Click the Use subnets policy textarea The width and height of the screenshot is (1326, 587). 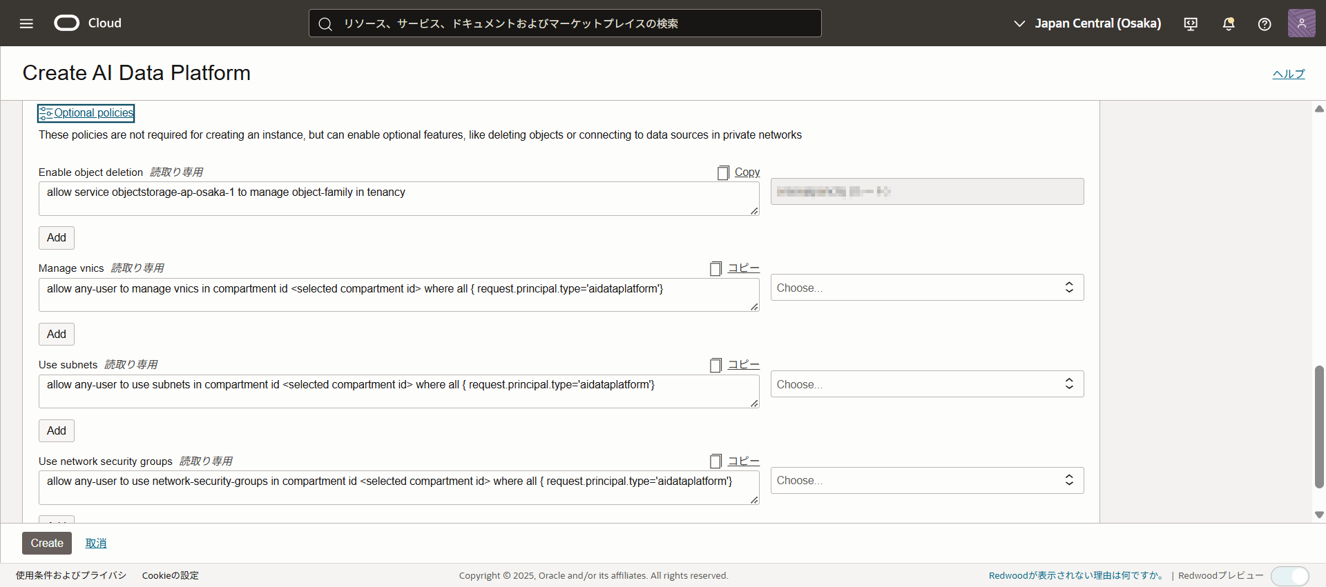point(399,391)
